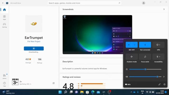Image resolution: width=169 pixels, height=95 pixels.
Task: Open the round app with red badge on taskbar
Action: pyautogui.click(x=109, y=92)
